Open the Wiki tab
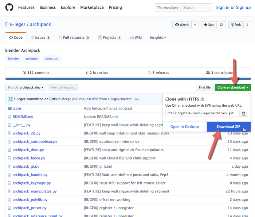This screenshot has height=217, width=255. coord(136,38)
